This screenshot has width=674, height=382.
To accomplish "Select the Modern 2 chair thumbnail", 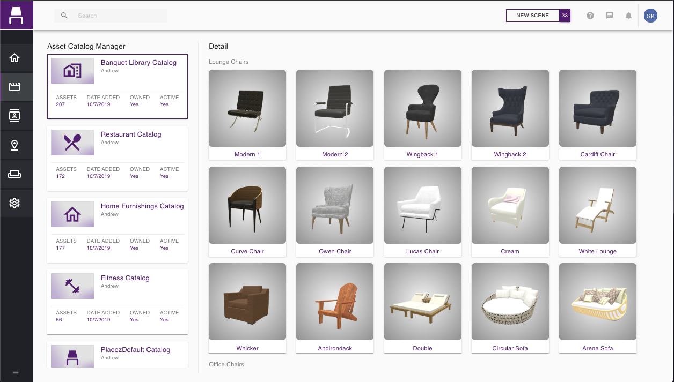I will point(335,109).
